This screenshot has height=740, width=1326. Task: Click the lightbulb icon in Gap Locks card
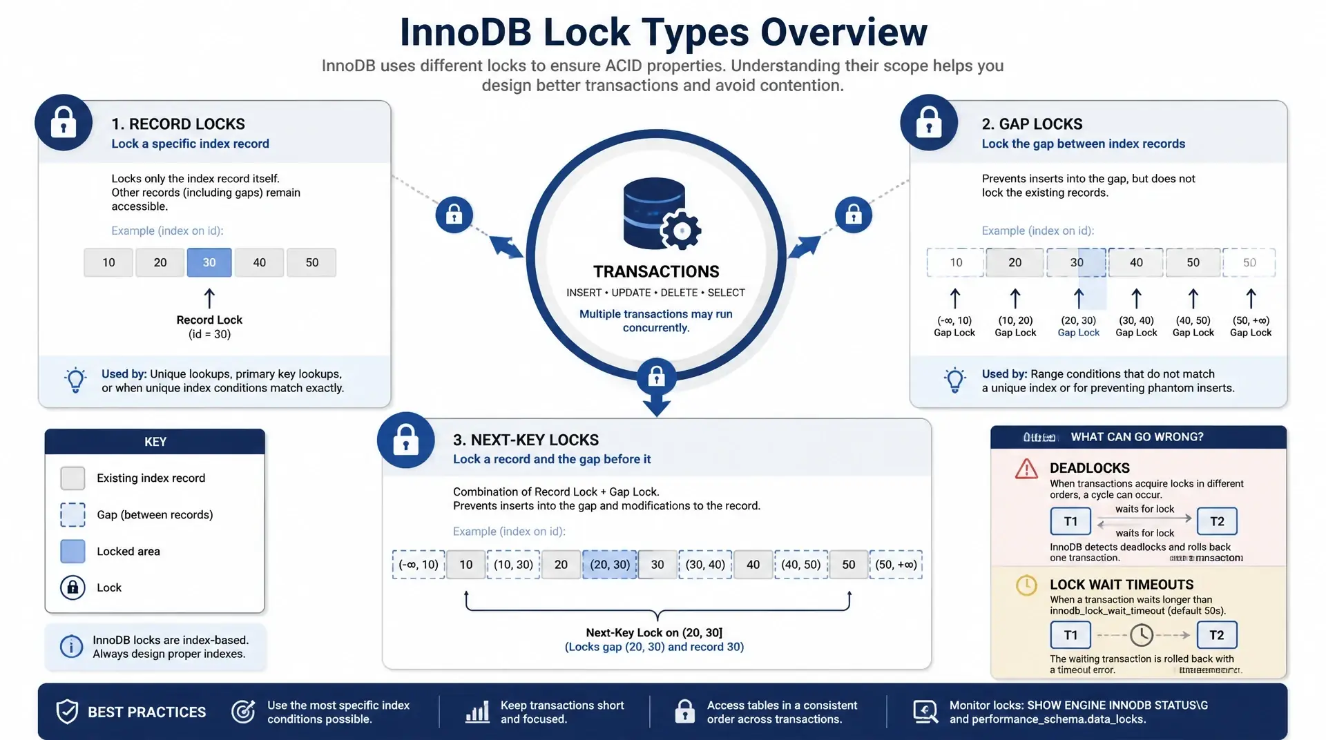tap(955, 380)
